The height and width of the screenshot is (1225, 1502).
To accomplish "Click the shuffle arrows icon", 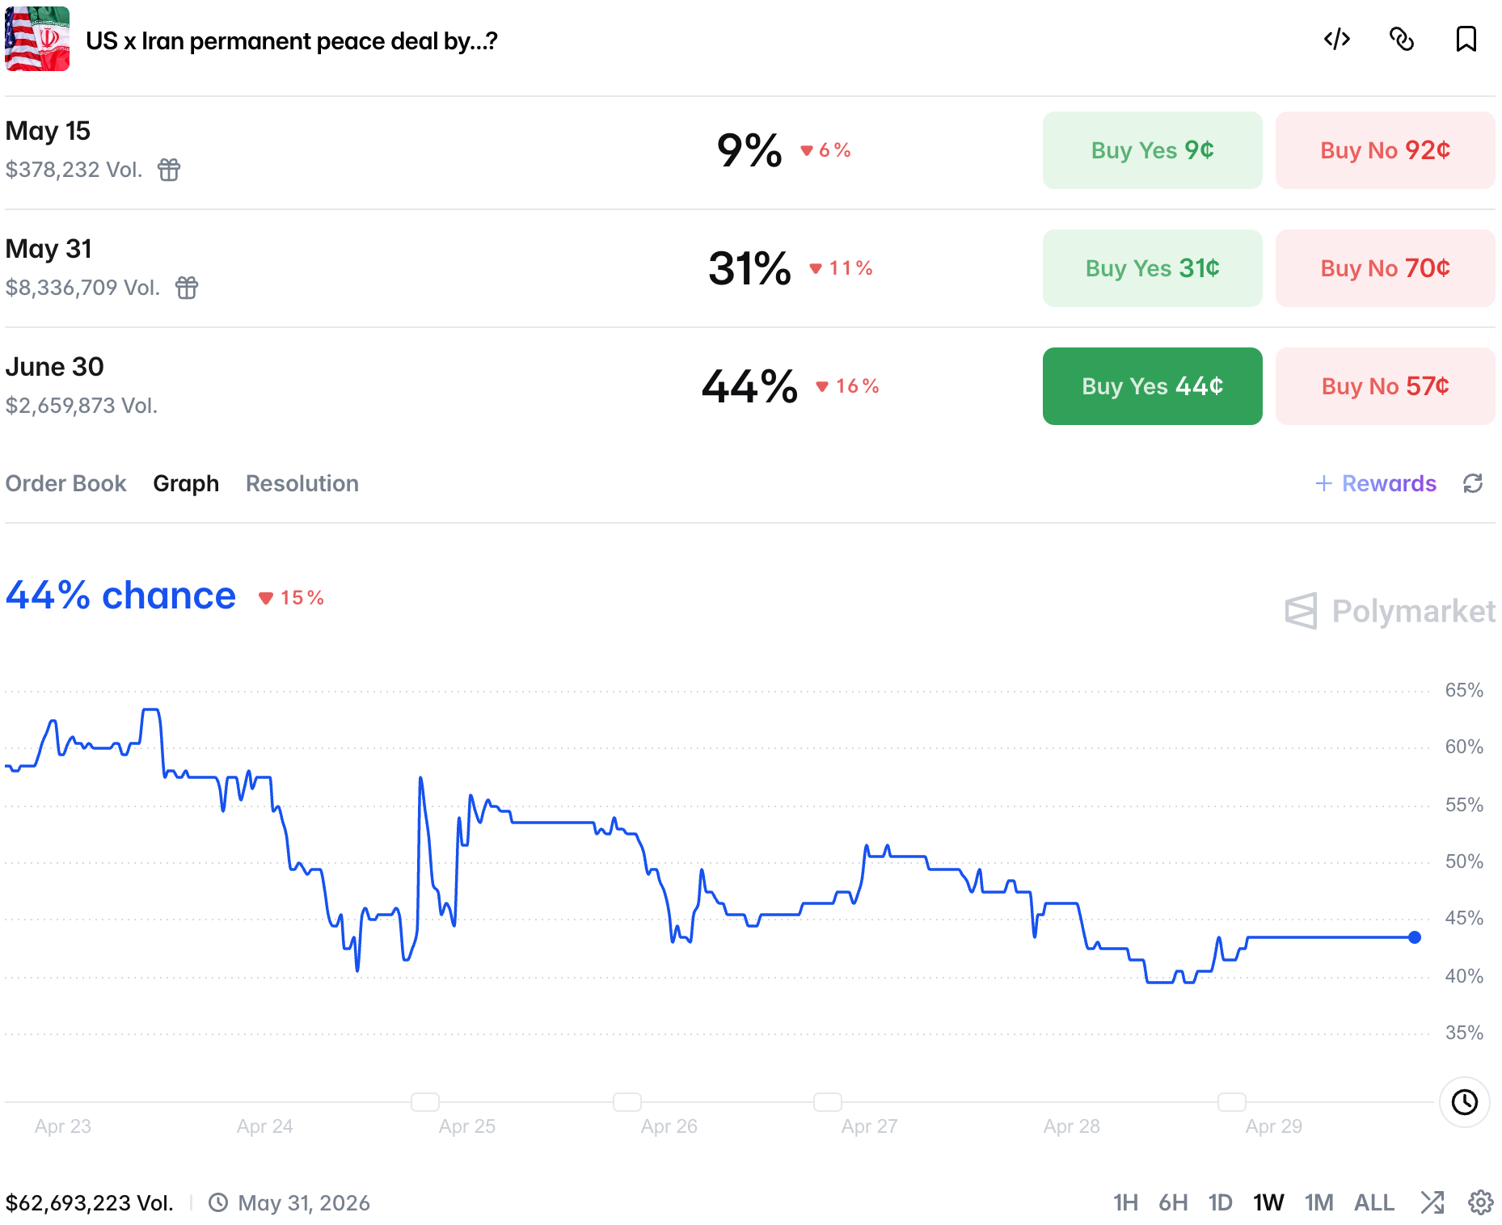I will [1432, 1202].
